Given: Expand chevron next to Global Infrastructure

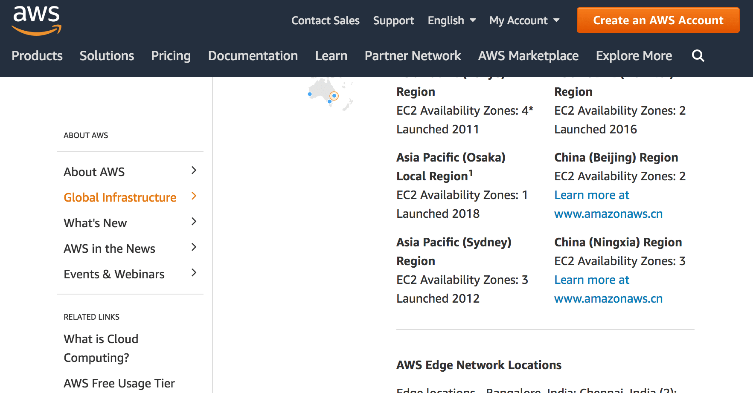Looking at the screenshot, I should (194, 196).
